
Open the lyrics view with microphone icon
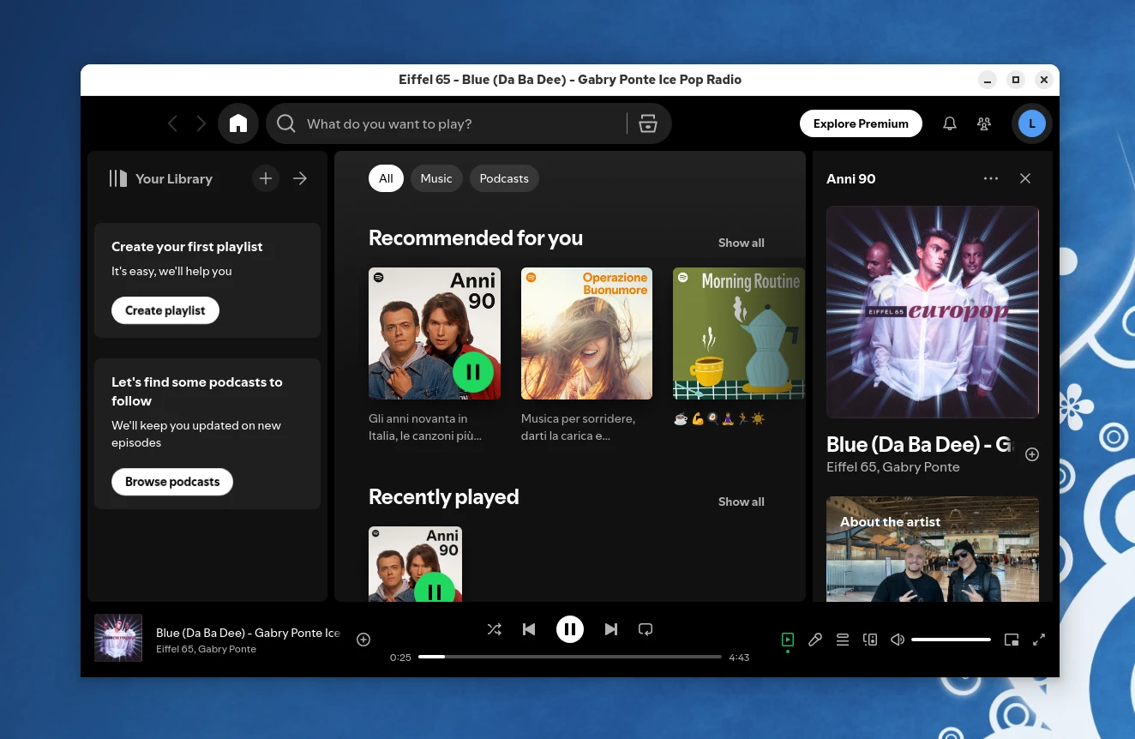(815, 640)
